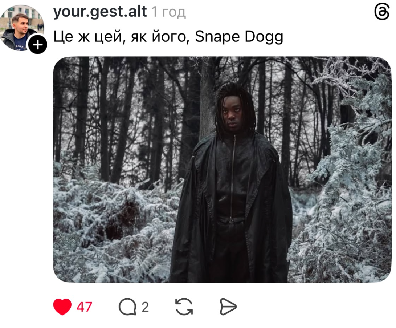Follow the user via the plus badge
396x328 pixels.
[38, 45]
